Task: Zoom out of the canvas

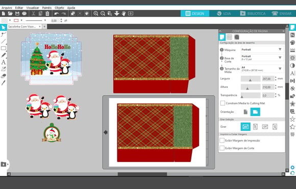Action: (x=103, y=13)
